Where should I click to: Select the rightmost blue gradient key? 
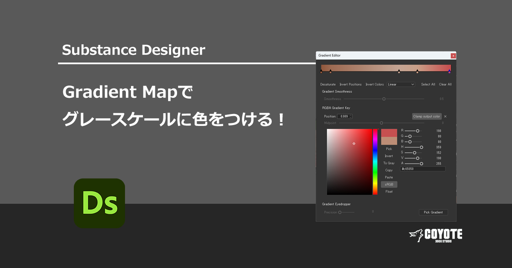[449, 71]
